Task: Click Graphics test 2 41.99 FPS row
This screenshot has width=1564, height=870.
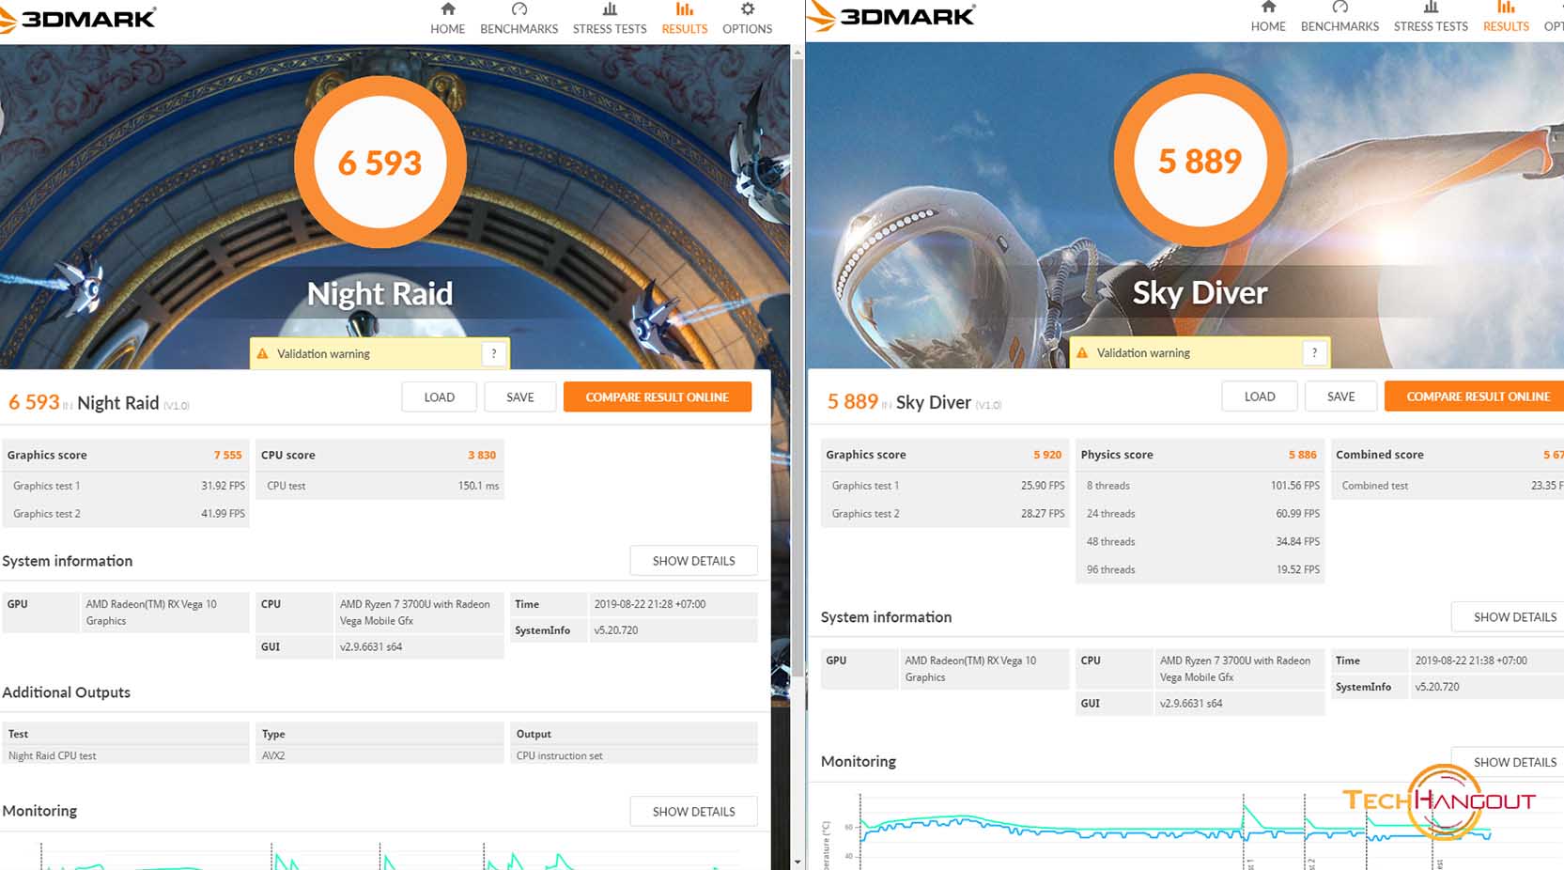Action: coord(126,514)
